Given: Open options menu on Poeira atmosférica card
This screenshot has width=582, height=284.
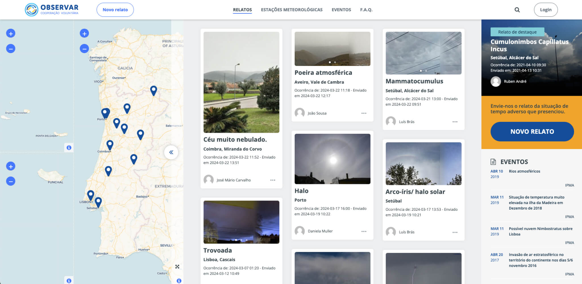Looking at the screenshot, I should pos(364,113).
